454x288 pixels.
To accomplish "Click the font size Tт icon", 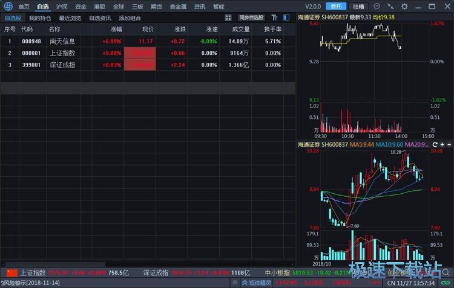I will click(274, 18).
